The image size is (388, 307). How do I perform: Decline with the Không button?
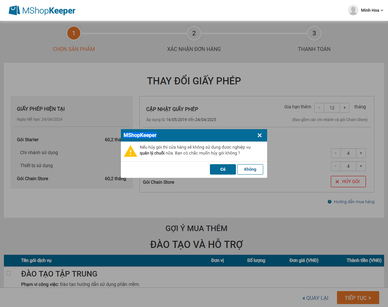coord(250,169)
